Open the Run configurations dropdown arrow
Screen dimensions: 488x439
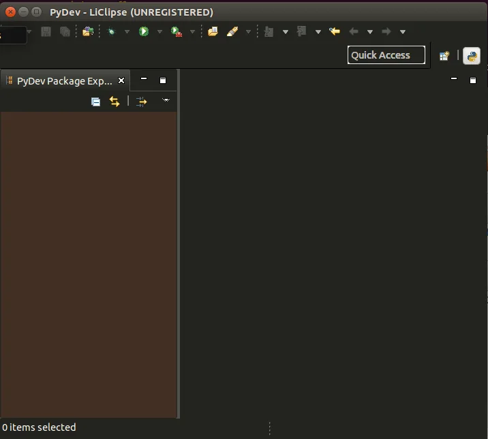tap(159, 32)
